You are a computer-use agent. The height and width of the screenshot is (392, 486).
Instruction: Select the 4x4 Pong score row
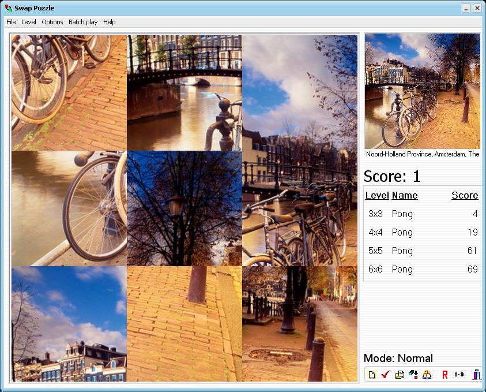tap(423, 232)
